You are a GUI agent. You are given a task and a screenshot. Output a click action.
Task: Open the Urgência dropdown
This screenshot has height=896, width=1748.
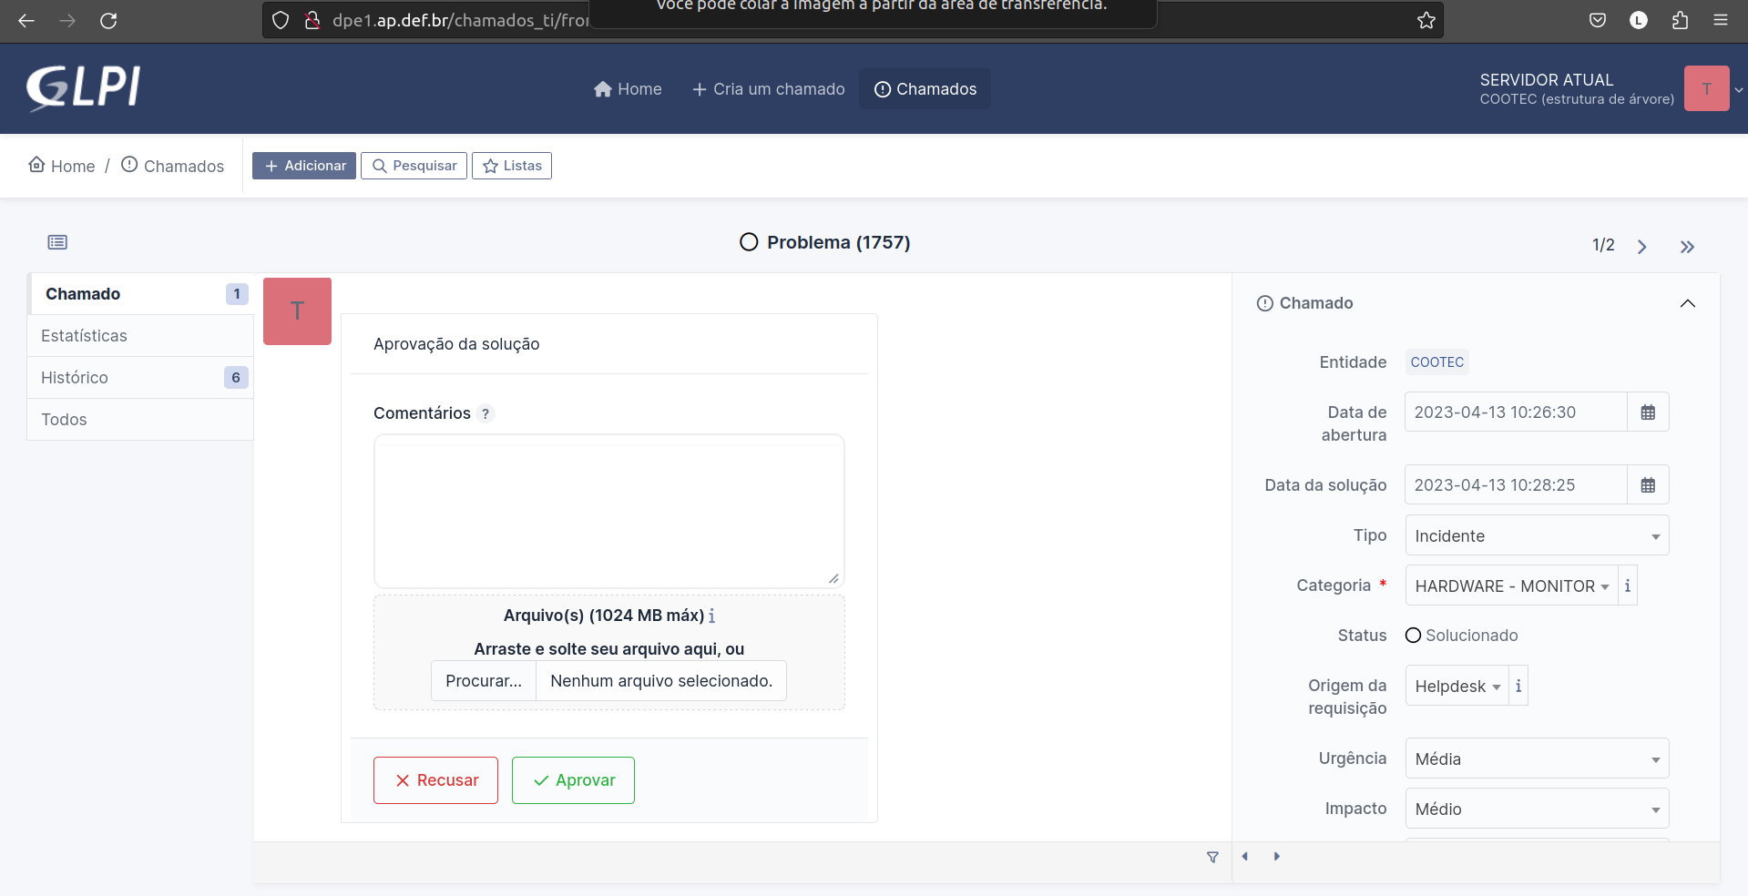click(1536, 759)
